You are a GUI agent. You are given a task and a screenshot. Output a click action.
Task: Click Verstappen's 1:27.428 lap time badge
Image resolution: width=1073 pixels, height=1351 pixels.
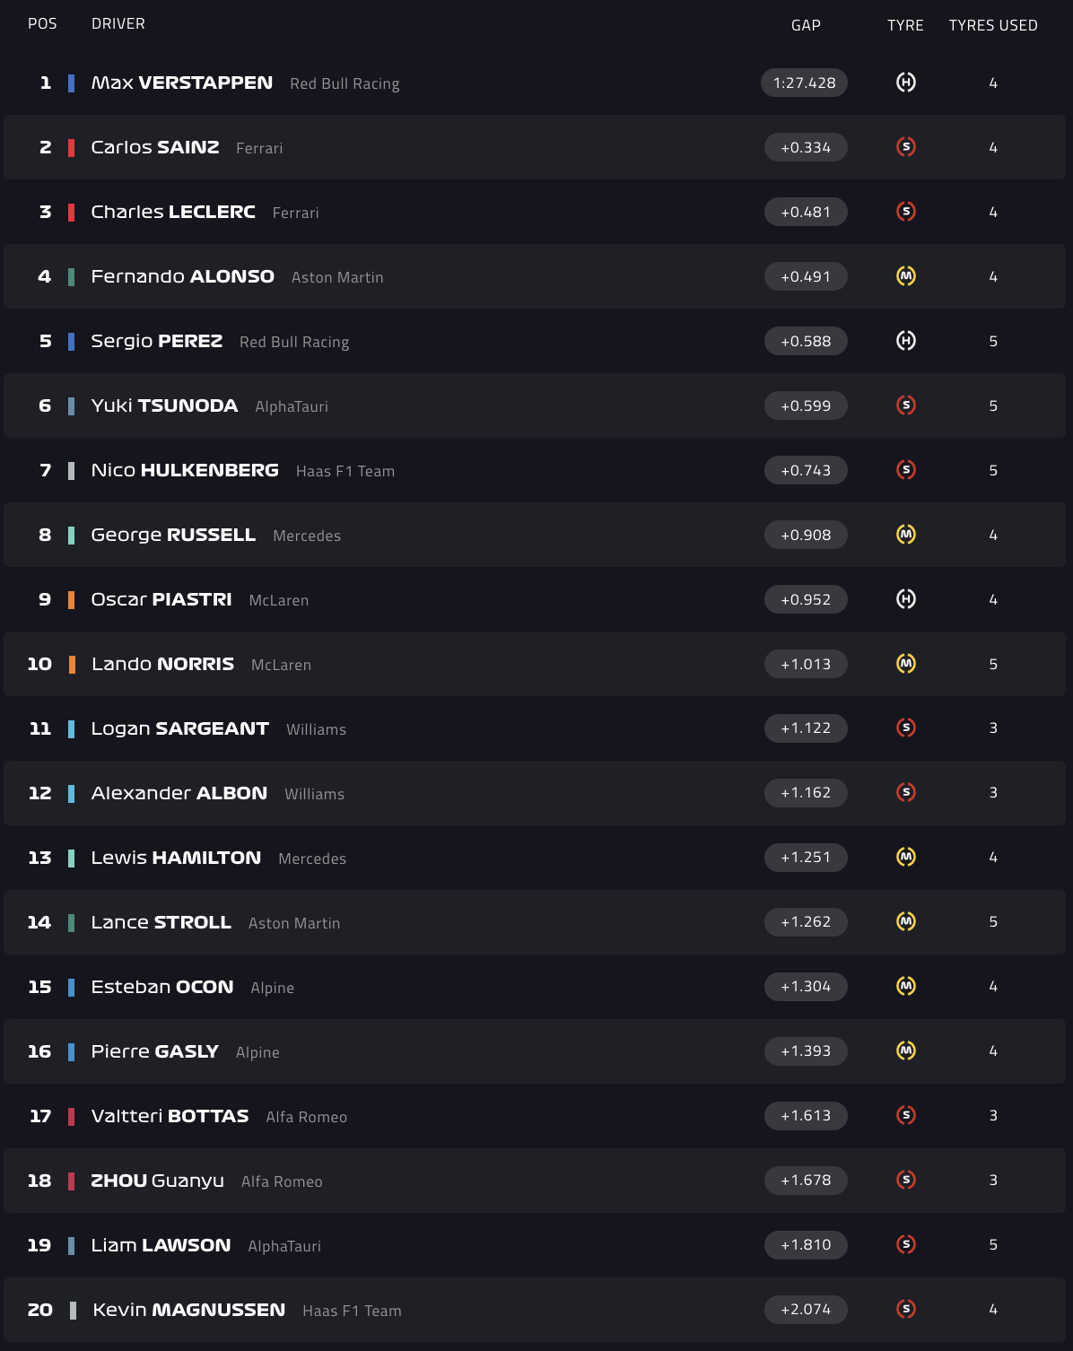click(x=804, y=83)
